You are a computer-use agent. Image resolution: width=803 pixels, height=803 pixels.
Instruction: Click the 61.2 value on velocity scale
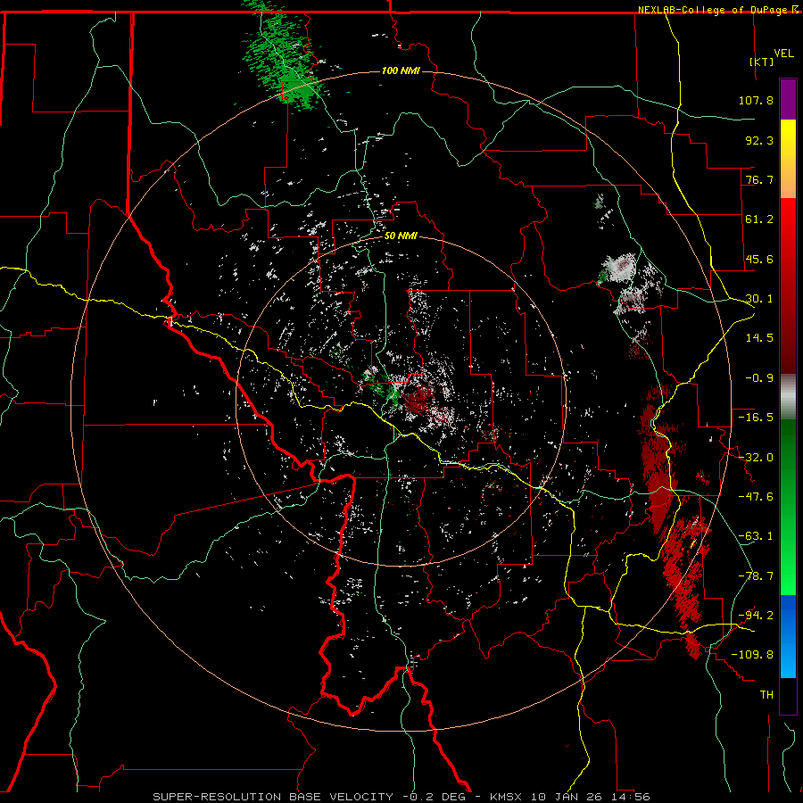point(759,219)
